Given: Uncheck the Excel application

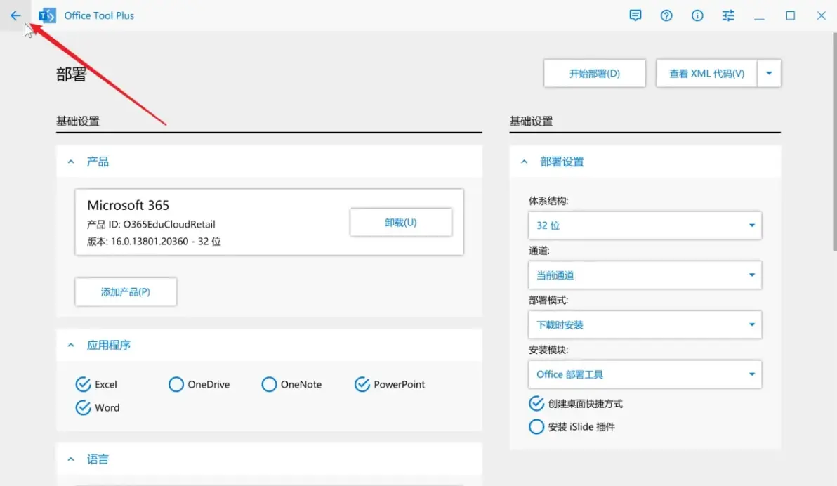Looking at the screenshot, I should pos(83,385).
